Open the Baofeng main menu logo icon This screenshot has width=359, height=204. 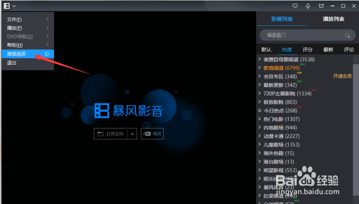coord(7,6)
